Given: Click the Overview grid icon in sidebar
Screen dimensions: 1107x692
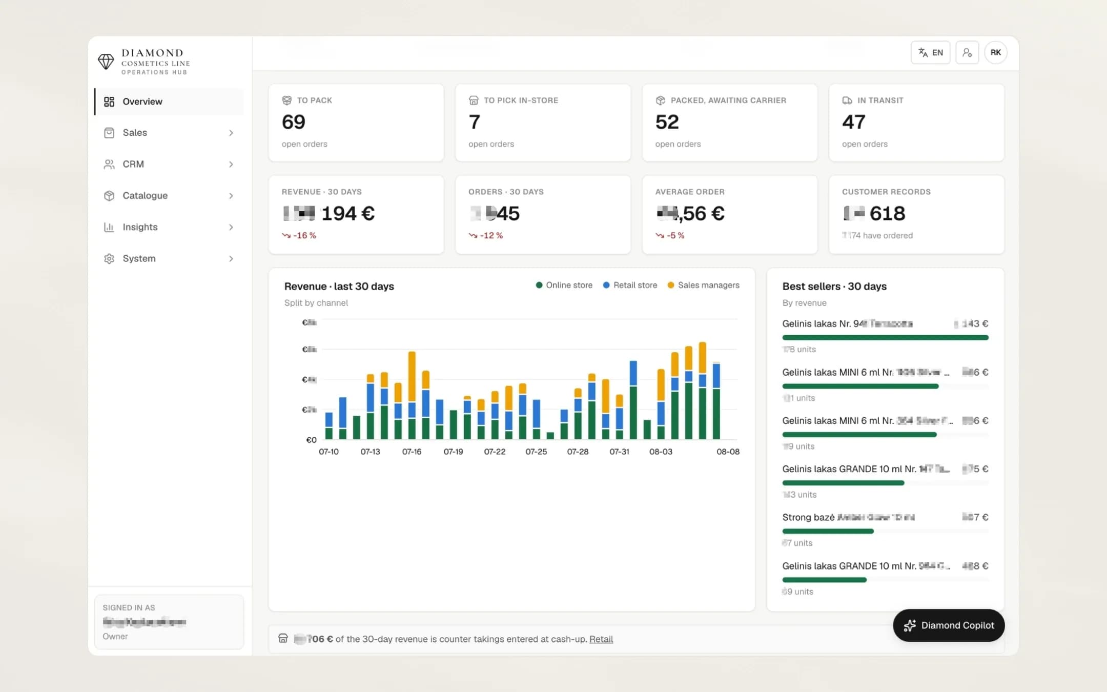Looking at the screenshot, I should (x=109, y=101).
